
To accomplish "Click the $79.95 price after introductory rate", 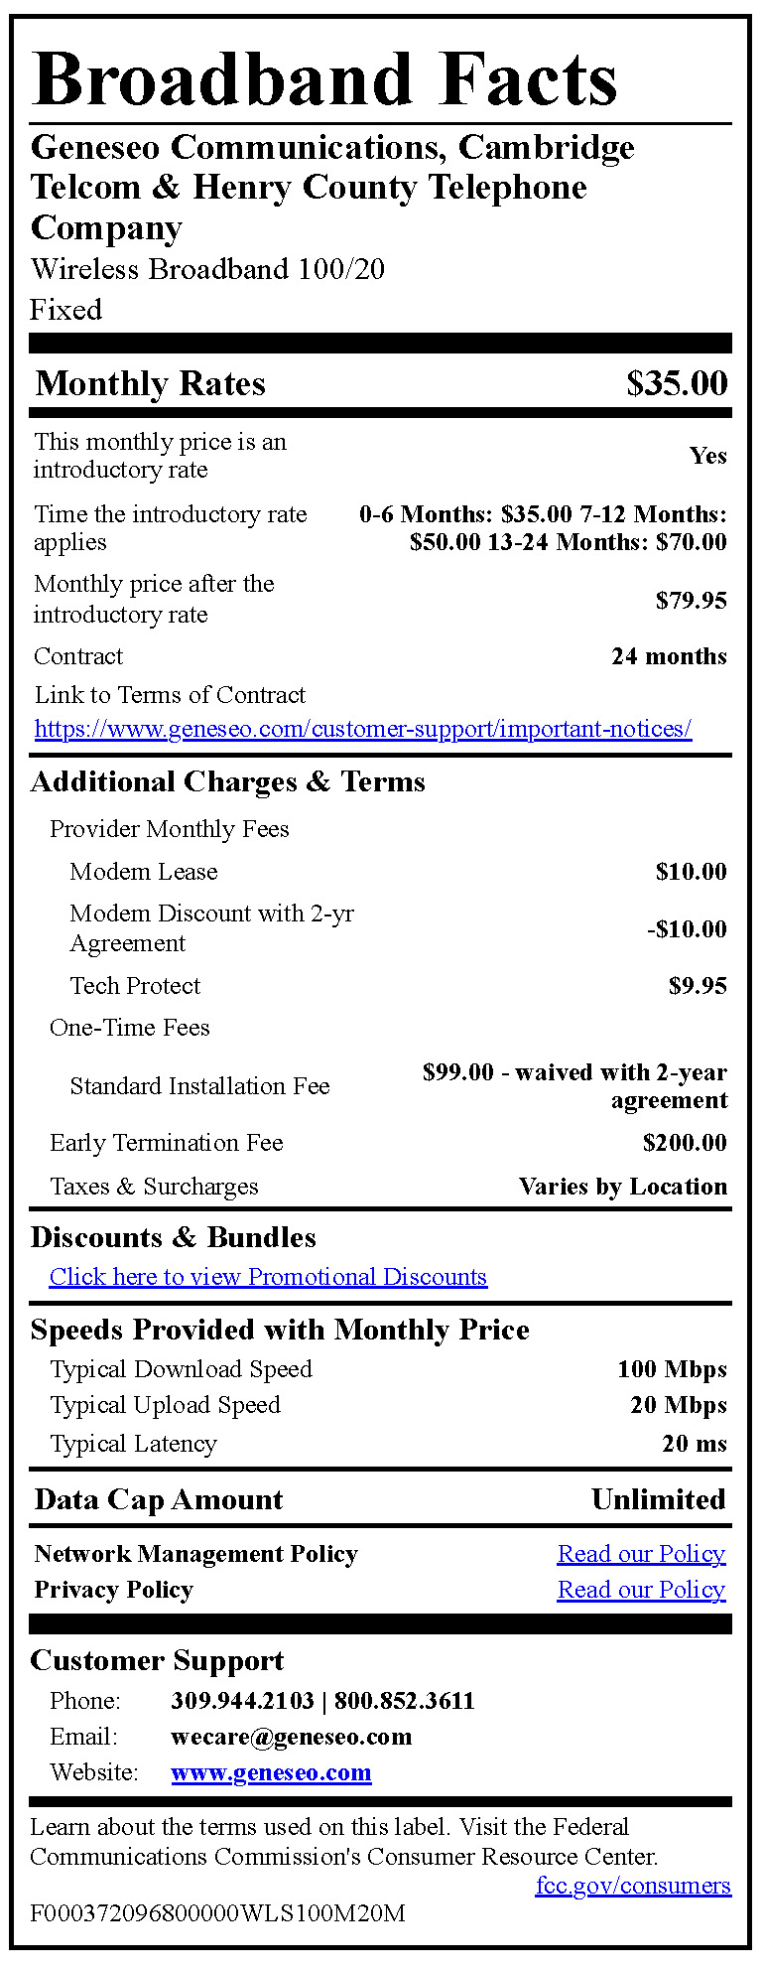I will tap(691, 600).
